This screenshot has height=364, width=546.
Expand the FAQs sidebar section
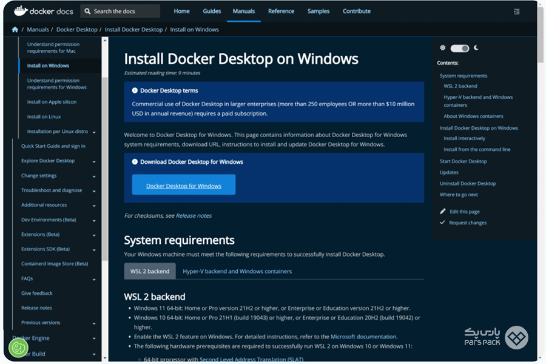point(94,279)
